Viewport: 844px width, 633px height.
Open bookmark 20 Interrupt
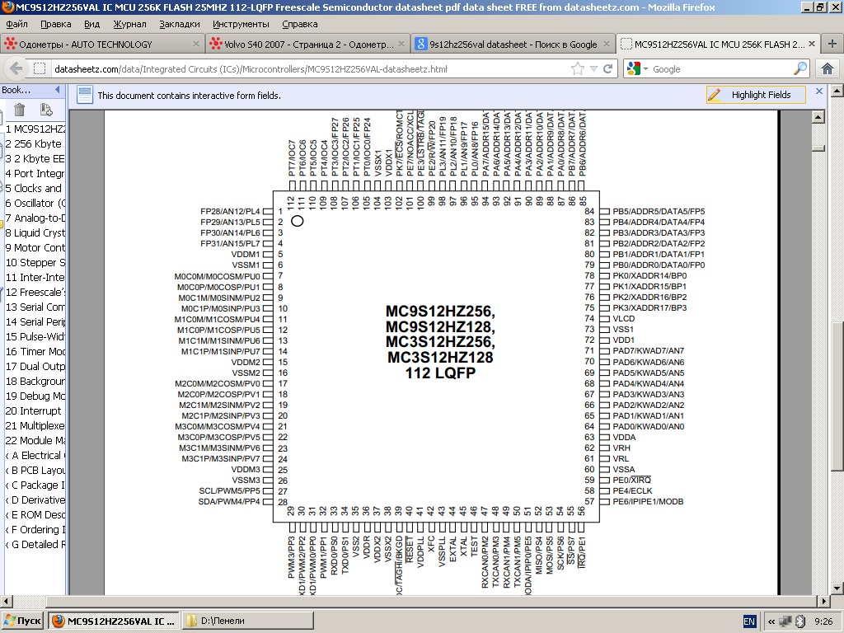(x=34, y=410)
